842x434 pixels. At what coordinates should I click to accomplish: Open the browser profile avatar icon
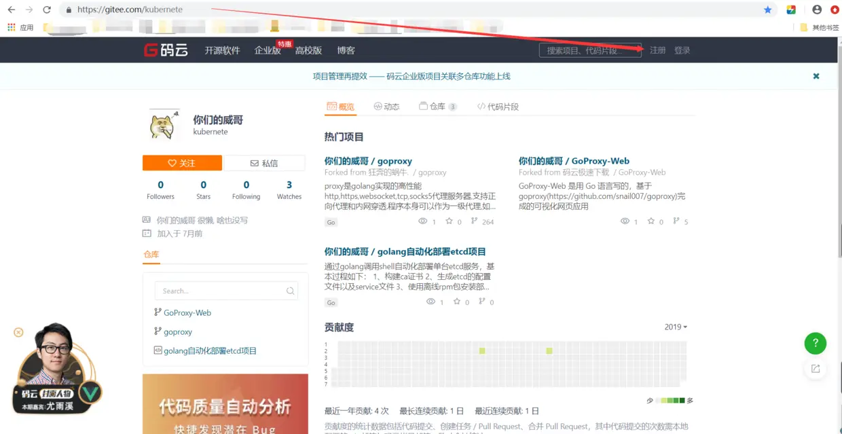pos(817,10)
